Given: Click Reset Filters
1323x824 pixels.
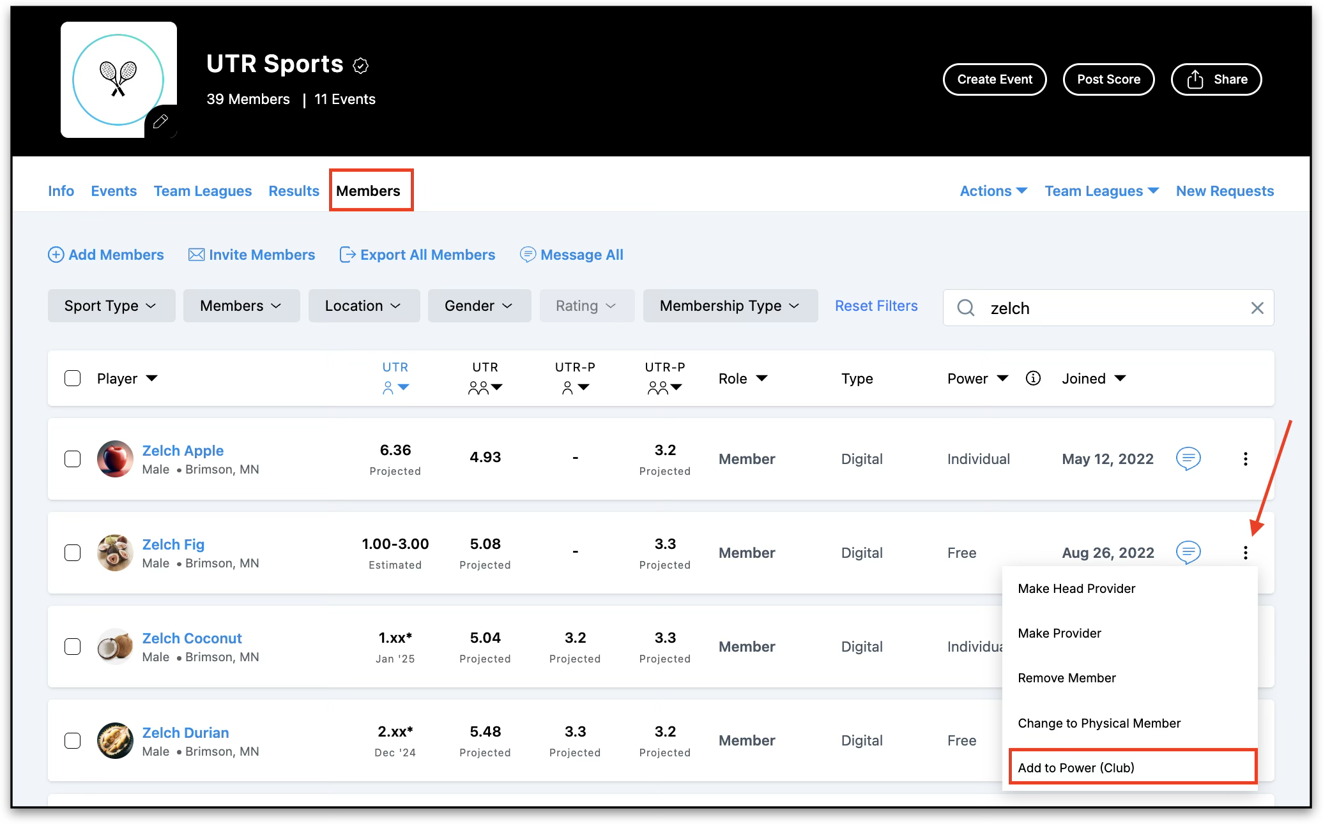Looking at the screenshot, I should (x=876, y=306).
